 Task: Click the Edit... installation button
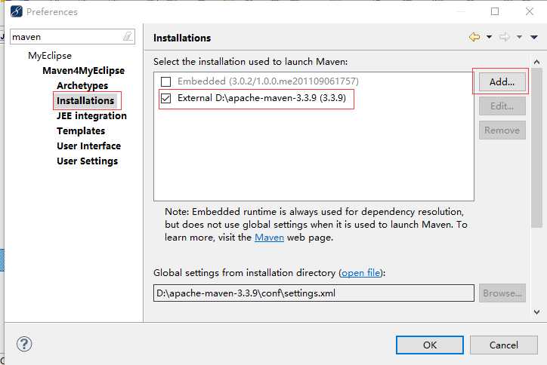coord(502,106)
